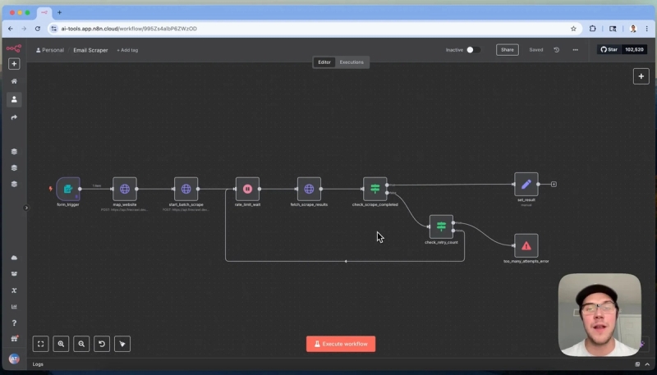The image size is (657, 375).
Task: Open the insights chart icon in sidebar
Action: click(14, 306)
